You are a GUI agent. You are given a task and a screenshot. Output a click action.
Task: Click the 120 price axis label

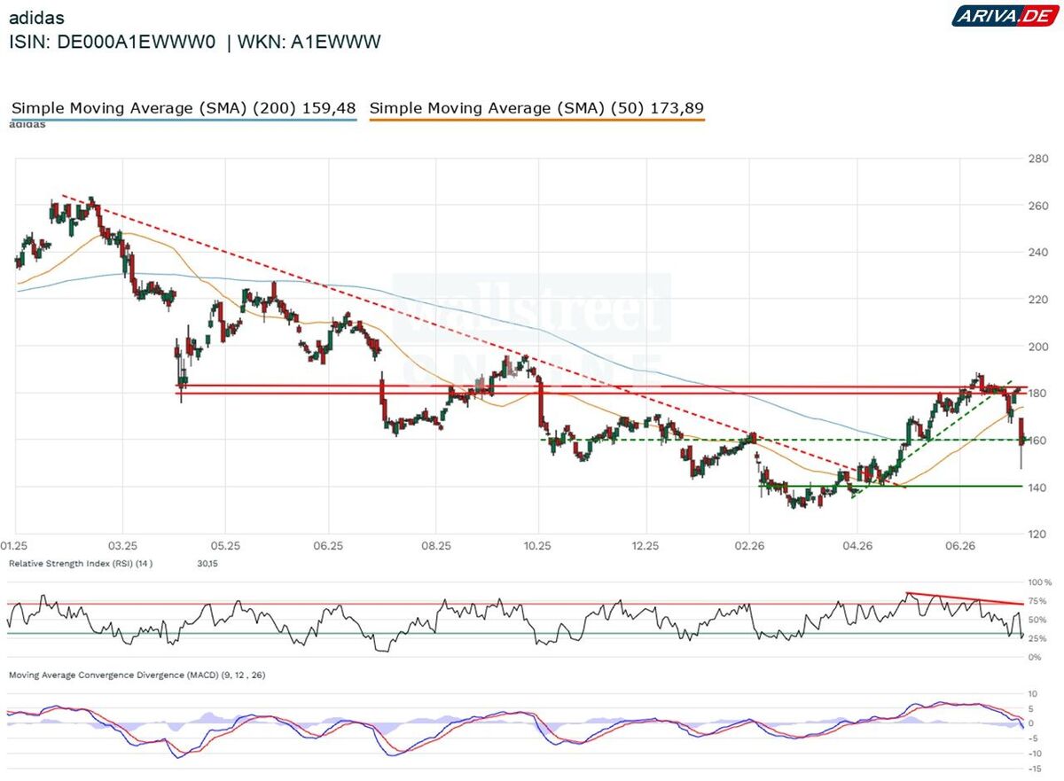tap(1037, 535)
